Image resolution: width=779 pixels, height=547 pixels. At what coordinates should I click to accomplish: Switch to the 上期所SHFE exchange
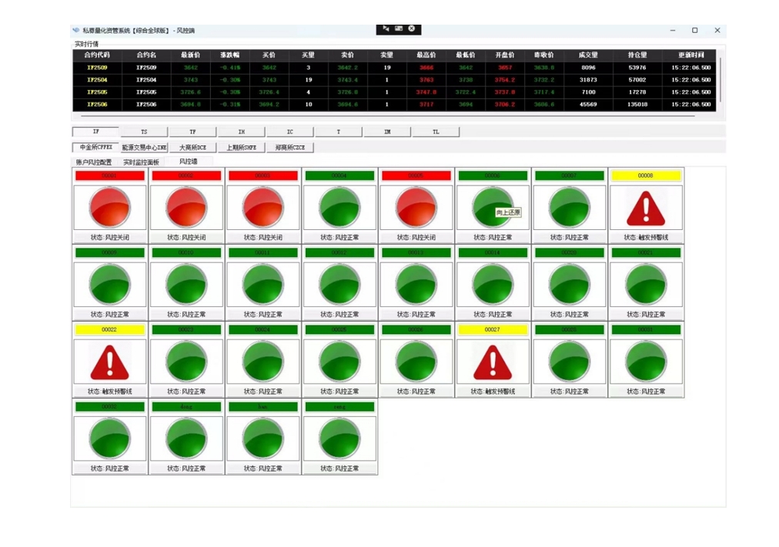click(x=242, y=148)
